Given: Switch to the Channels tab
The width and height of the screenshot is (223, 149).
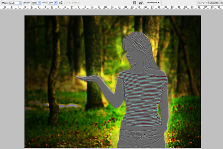Looking at the screenshot, I should coord(214,3).
